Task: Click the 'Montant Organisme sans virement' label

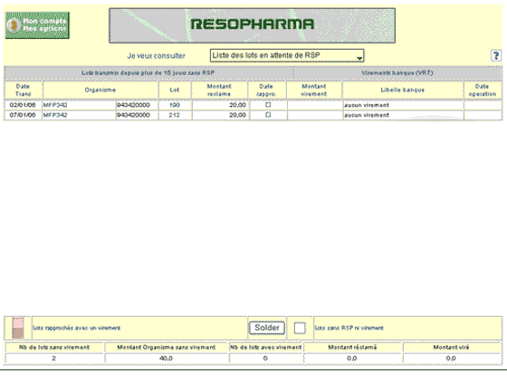Action: tap(167, 348)
